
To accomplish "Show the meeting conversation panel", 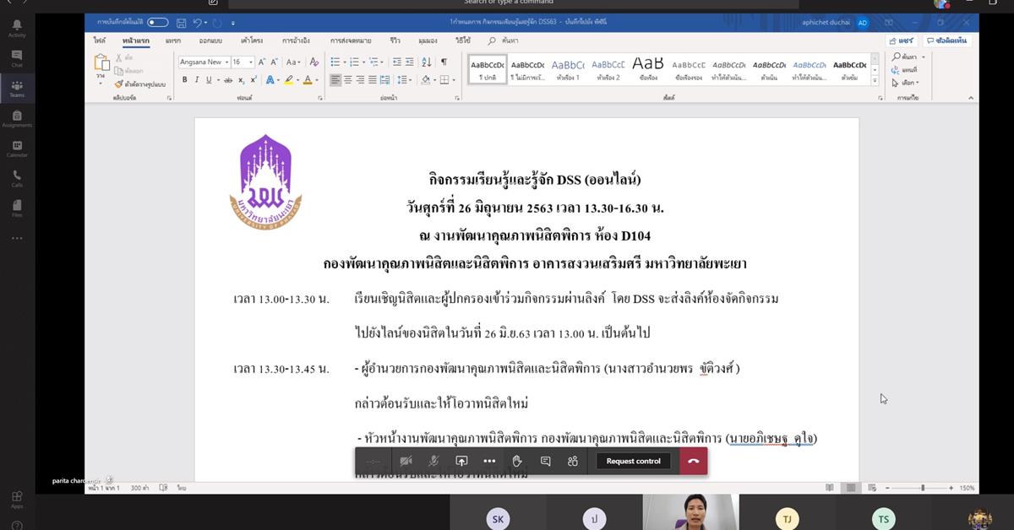I will (545, 461).
